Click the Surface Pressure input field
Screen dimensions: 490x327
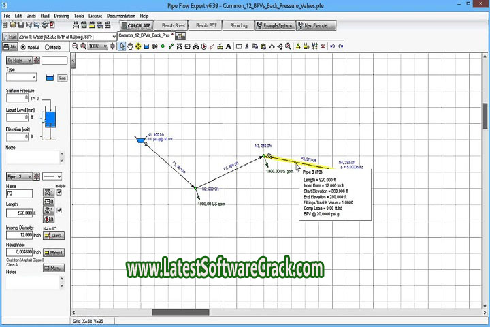(x=18, y=98)
